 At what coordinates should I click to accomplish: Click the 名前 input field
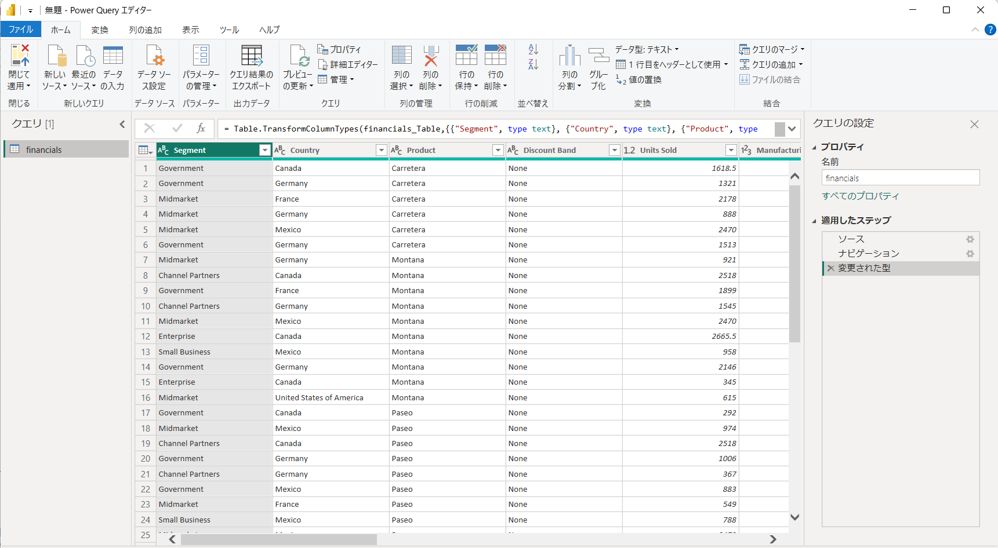tap(901, 178)
